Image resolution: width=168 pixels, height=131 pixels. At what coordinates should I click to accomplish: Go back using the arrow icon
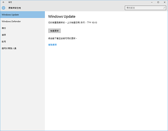(3, 2)
